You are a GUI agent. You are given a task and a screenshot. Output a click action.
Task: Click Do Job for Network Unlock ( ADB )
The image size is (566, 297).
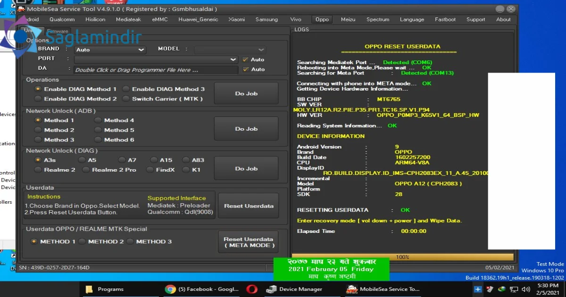click(246, 129)
